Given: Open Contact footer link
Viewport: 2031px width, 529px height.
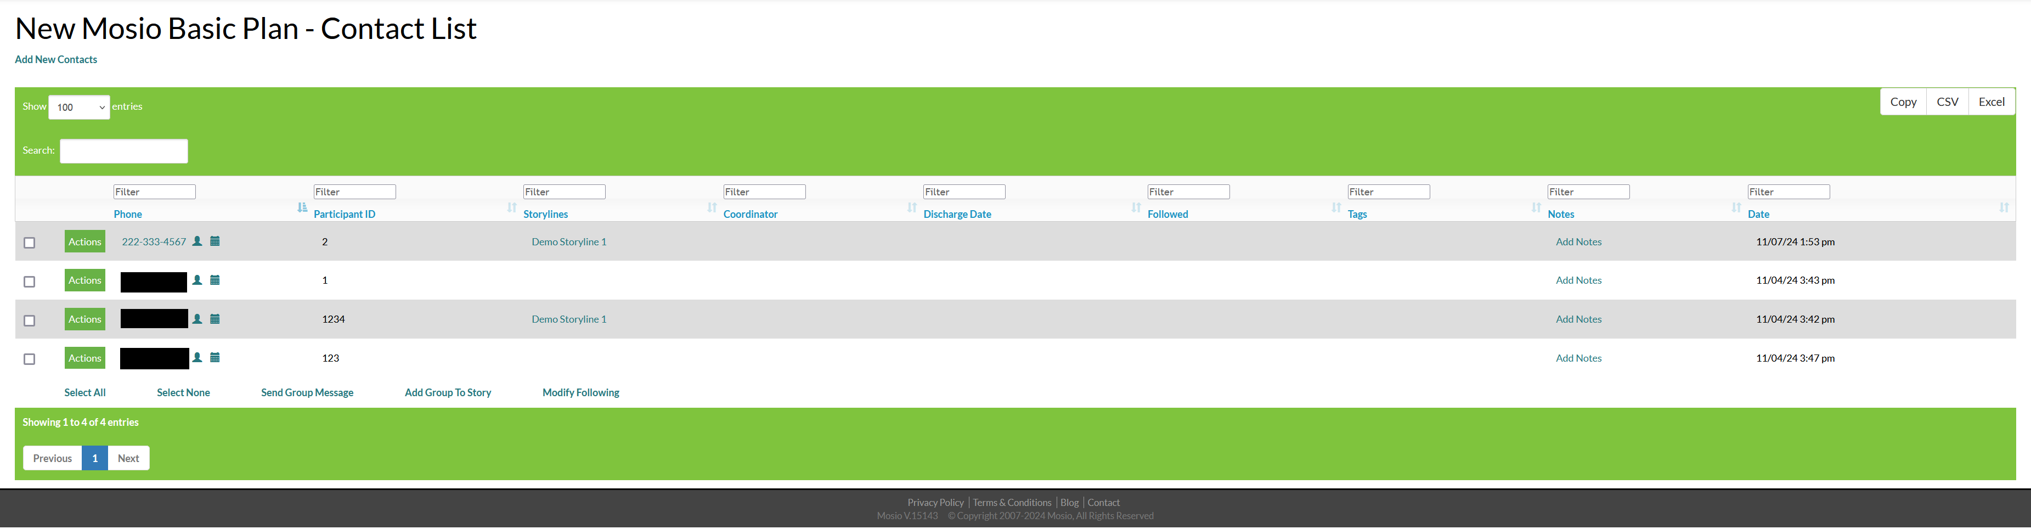Looking at the screenshot, I should 1104,504.
